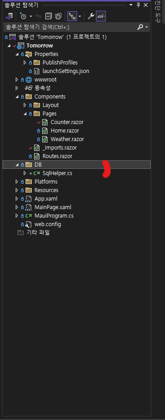Click the 종속성 dependencies icon
Image resolution: width=165 pixels, height=420 pixels.
[29, 88]
